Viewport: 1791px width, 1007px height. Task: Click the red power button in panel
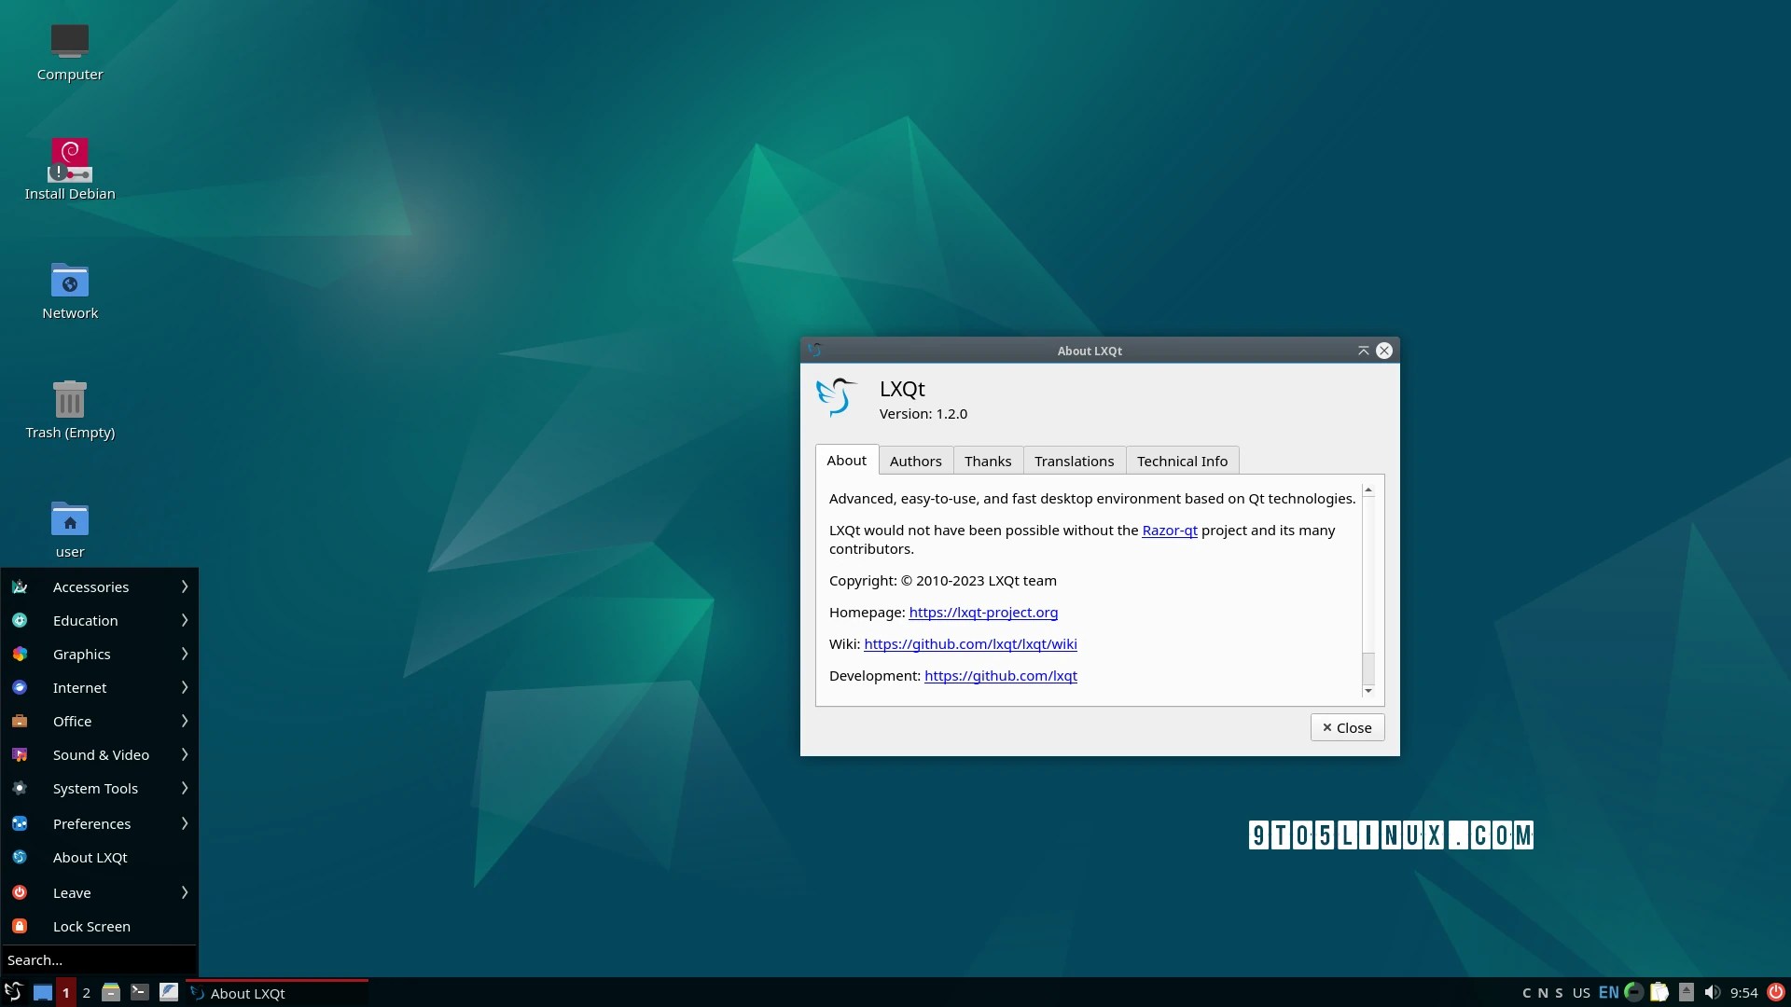tap(1775, 992)
